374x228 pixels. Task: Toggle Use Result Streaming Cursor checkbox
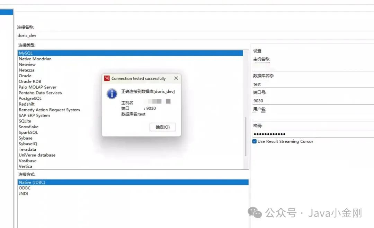[x=255, y=141]
